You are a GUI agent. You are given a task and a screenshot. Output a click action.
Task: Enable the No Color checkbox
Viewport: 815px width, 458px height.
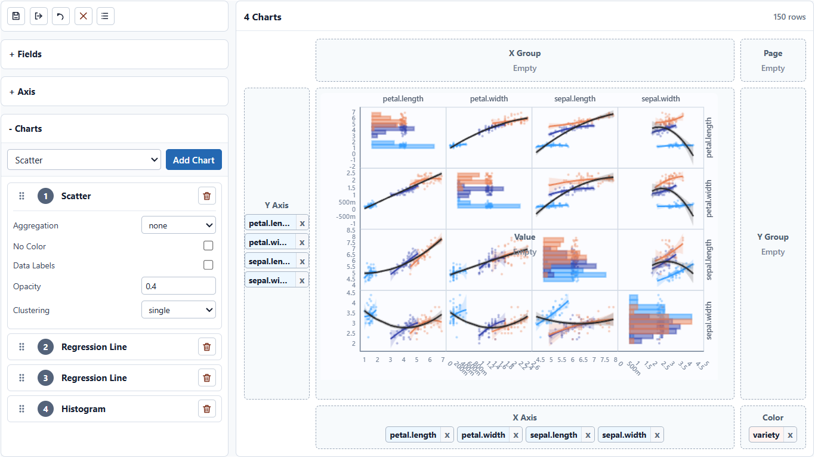(x=208, y=246)
